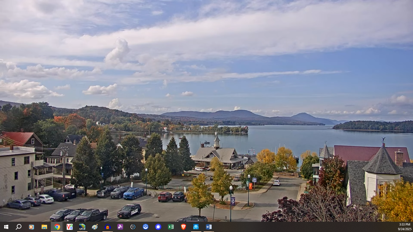Click the gray circular ring icon
The width and height of the screenshot is (413, 232).
tap(133, 227)
